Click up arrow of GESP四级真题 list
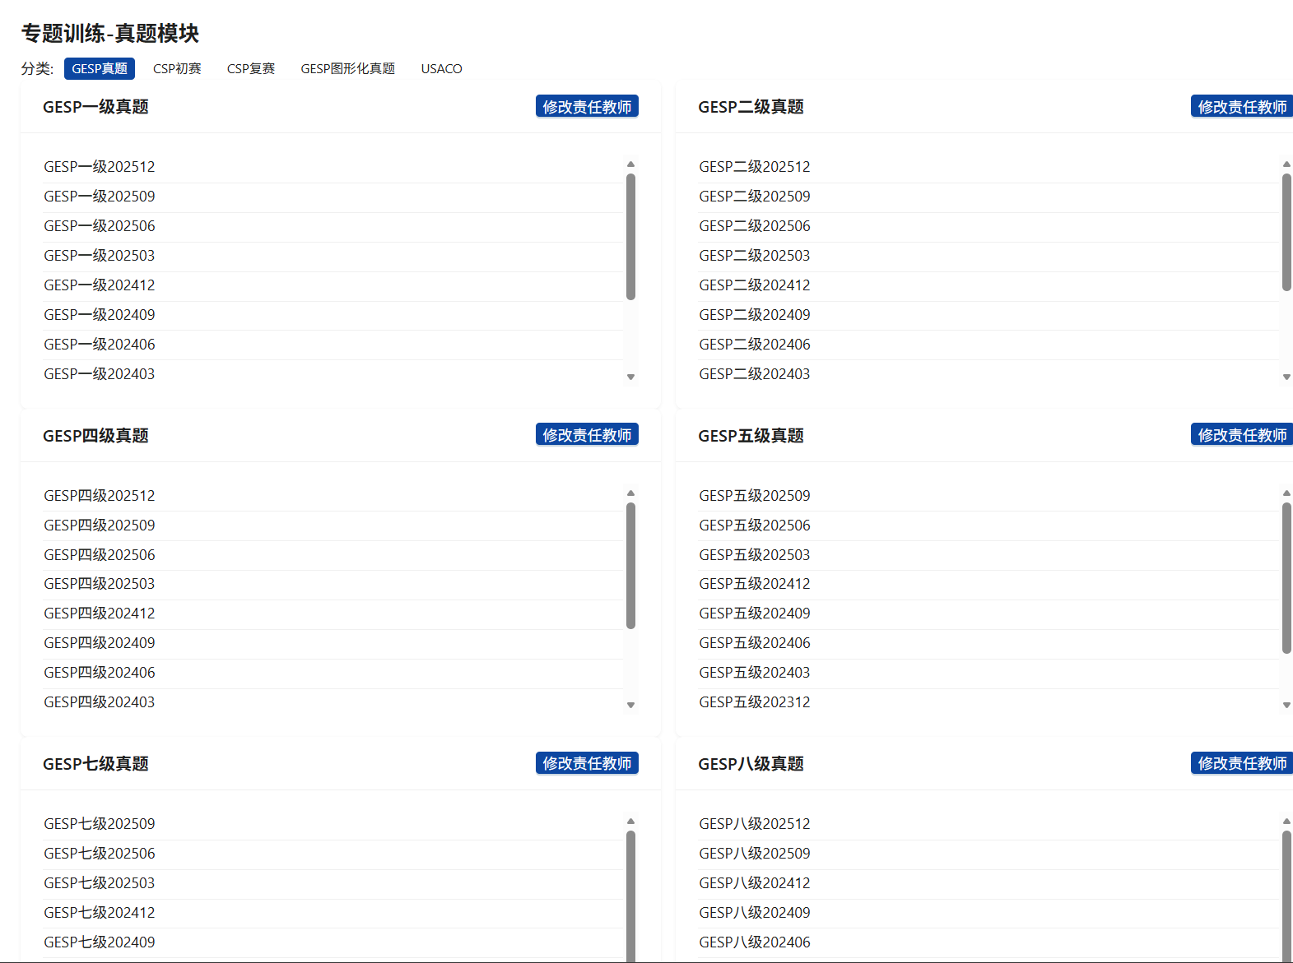The height and width of the screenshot is (963, 1293). coord(630,493)
